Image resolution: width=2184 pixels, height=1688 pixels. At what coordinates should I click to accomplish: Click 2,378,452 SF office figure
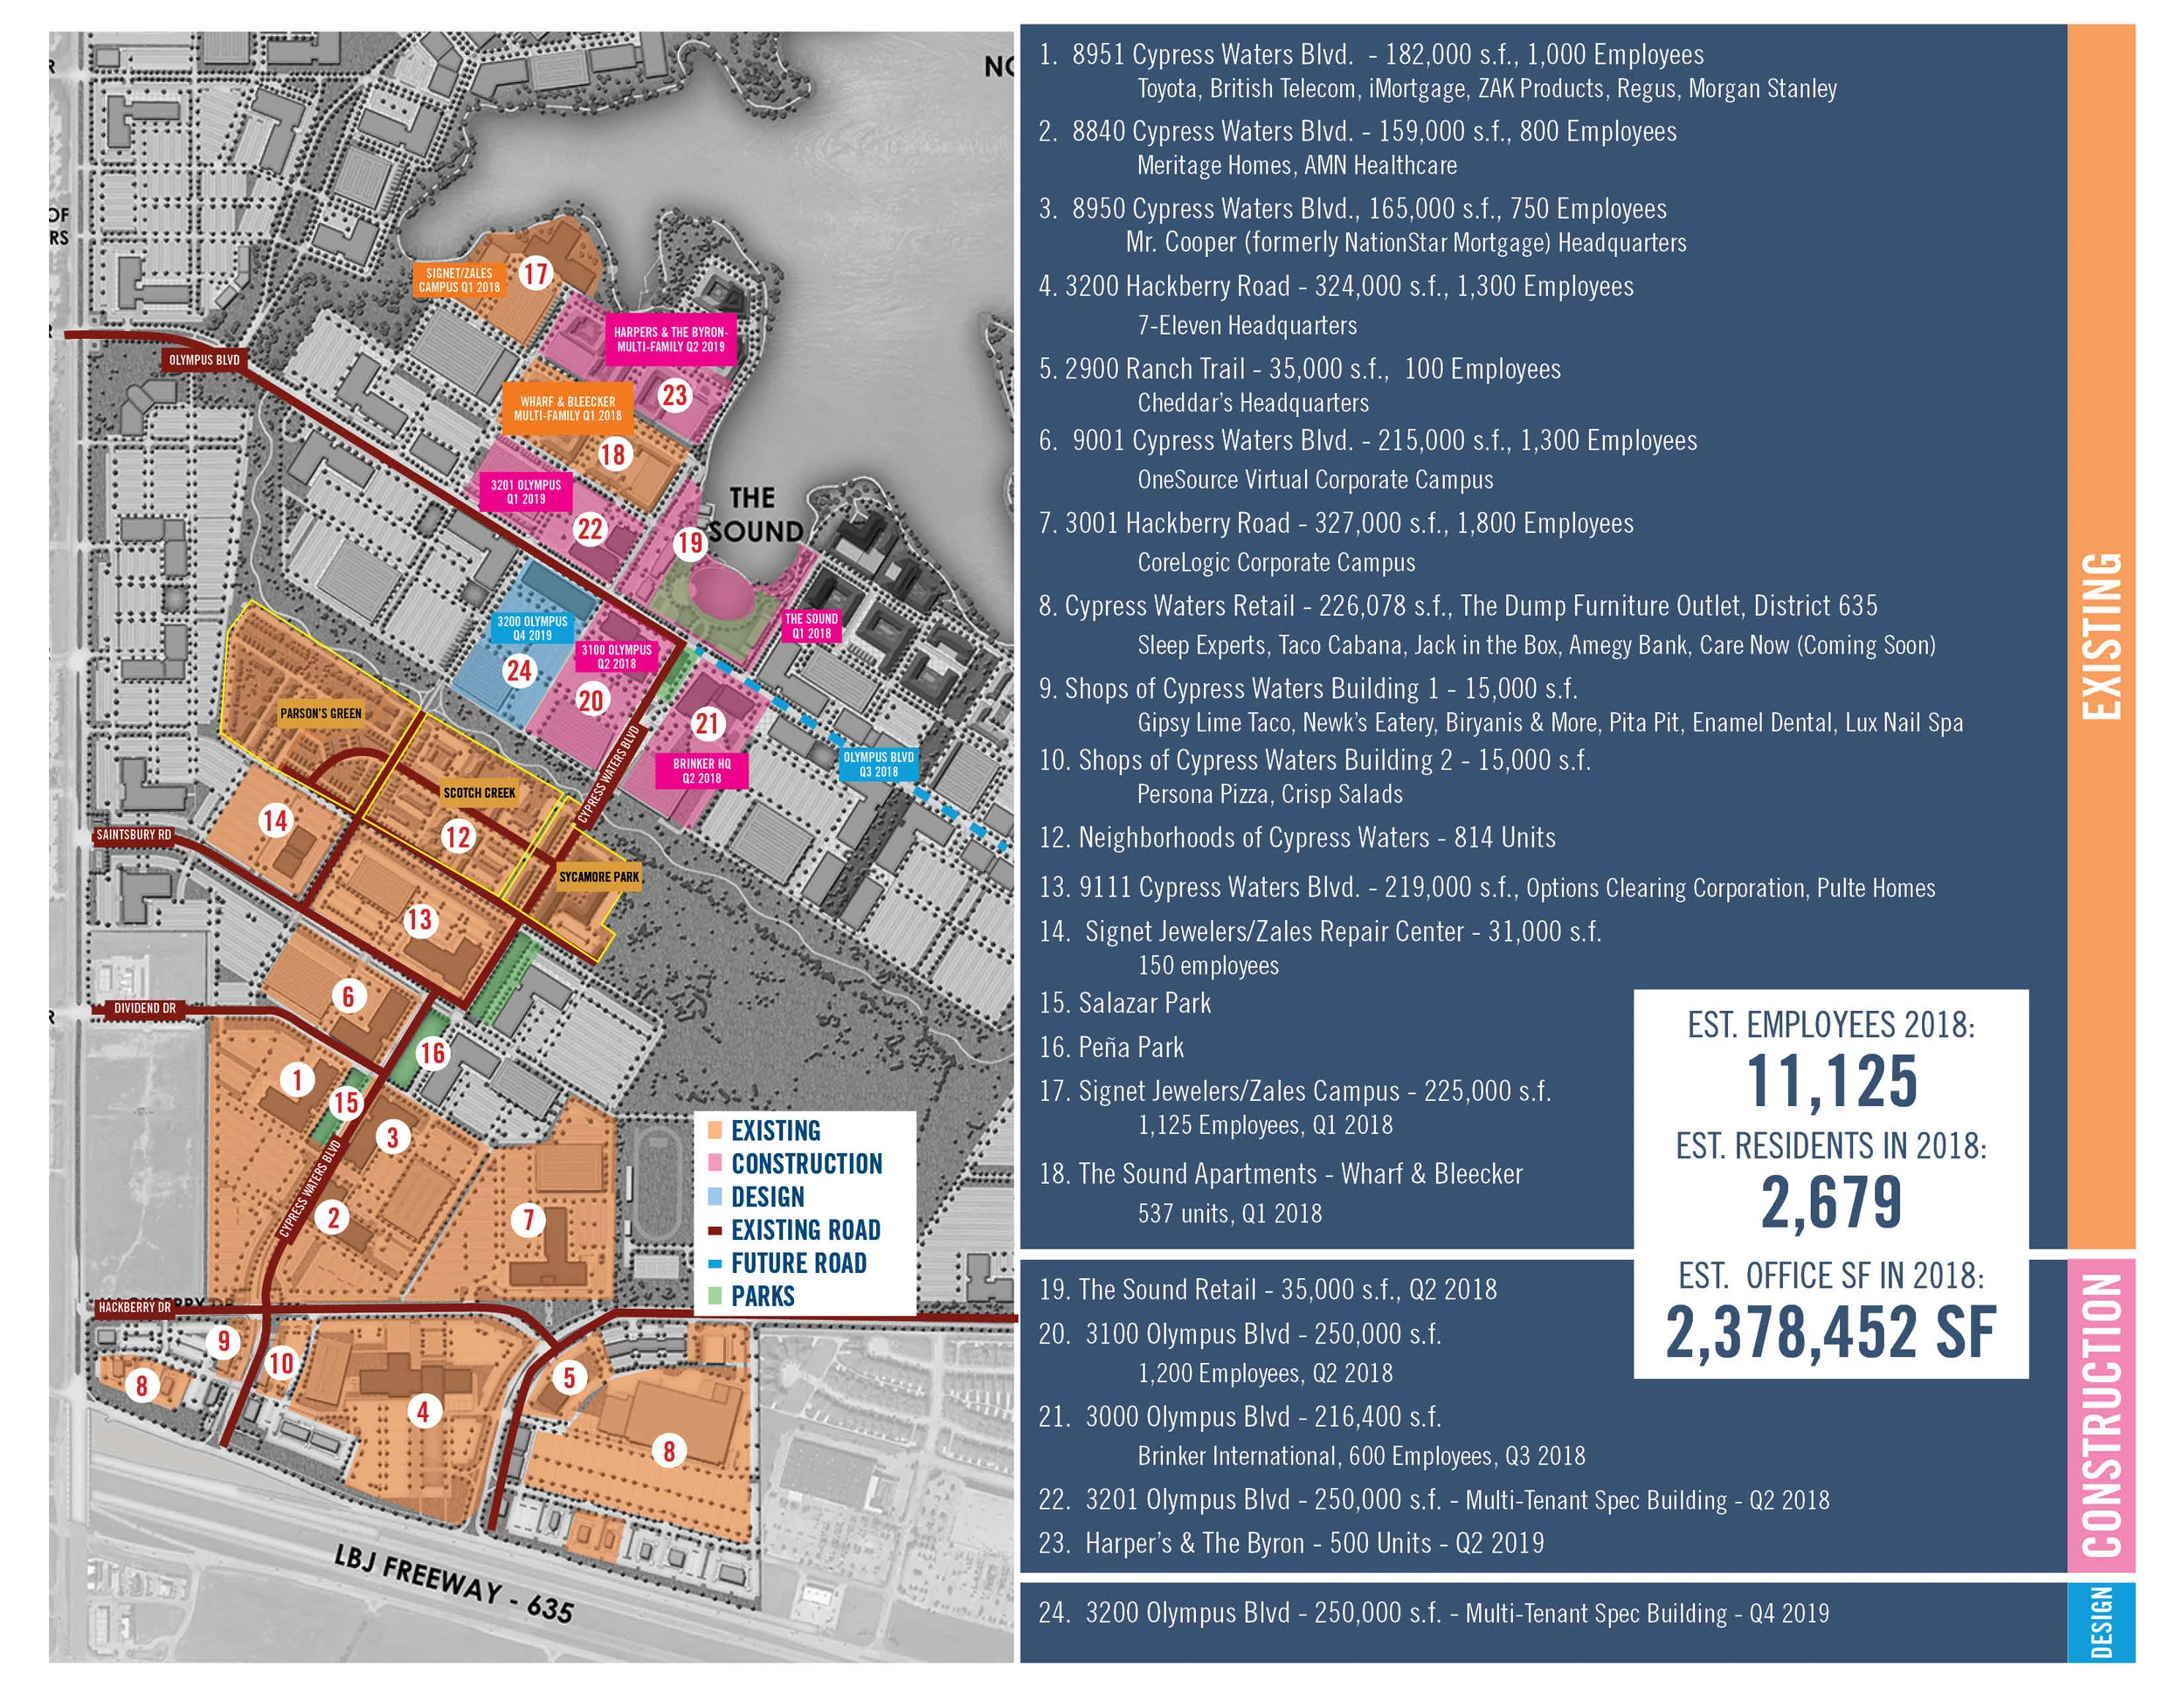(x=1831, y=1332)
